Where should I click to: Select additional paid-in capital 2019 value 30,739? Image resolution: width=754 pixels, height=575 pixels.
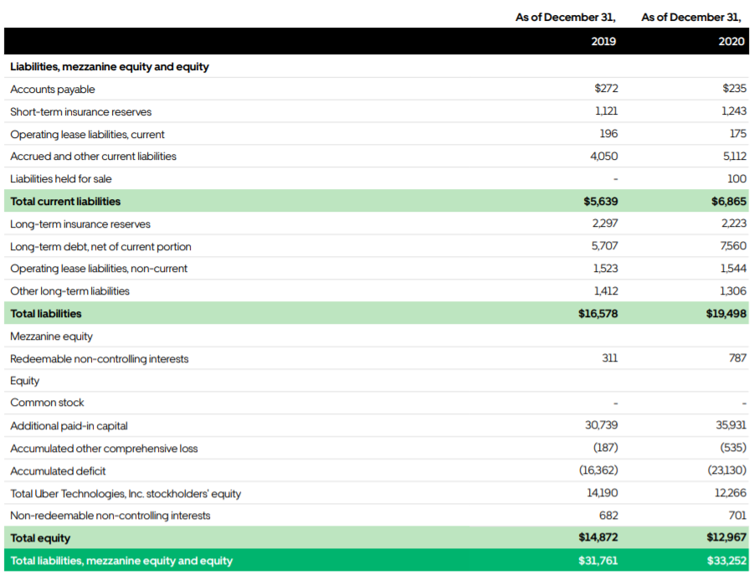click(602, 425)
